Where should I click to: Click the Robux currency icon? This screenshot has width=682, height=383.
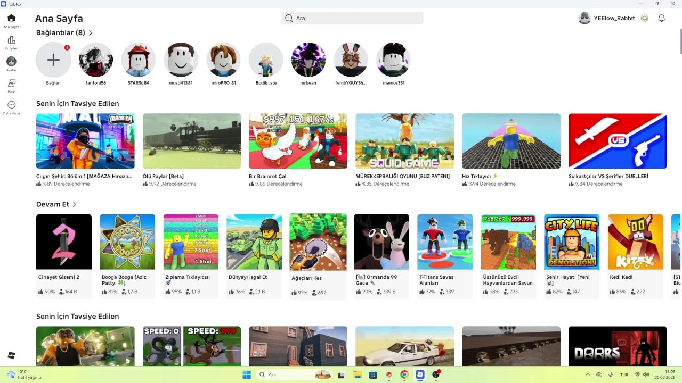point(644,18)
